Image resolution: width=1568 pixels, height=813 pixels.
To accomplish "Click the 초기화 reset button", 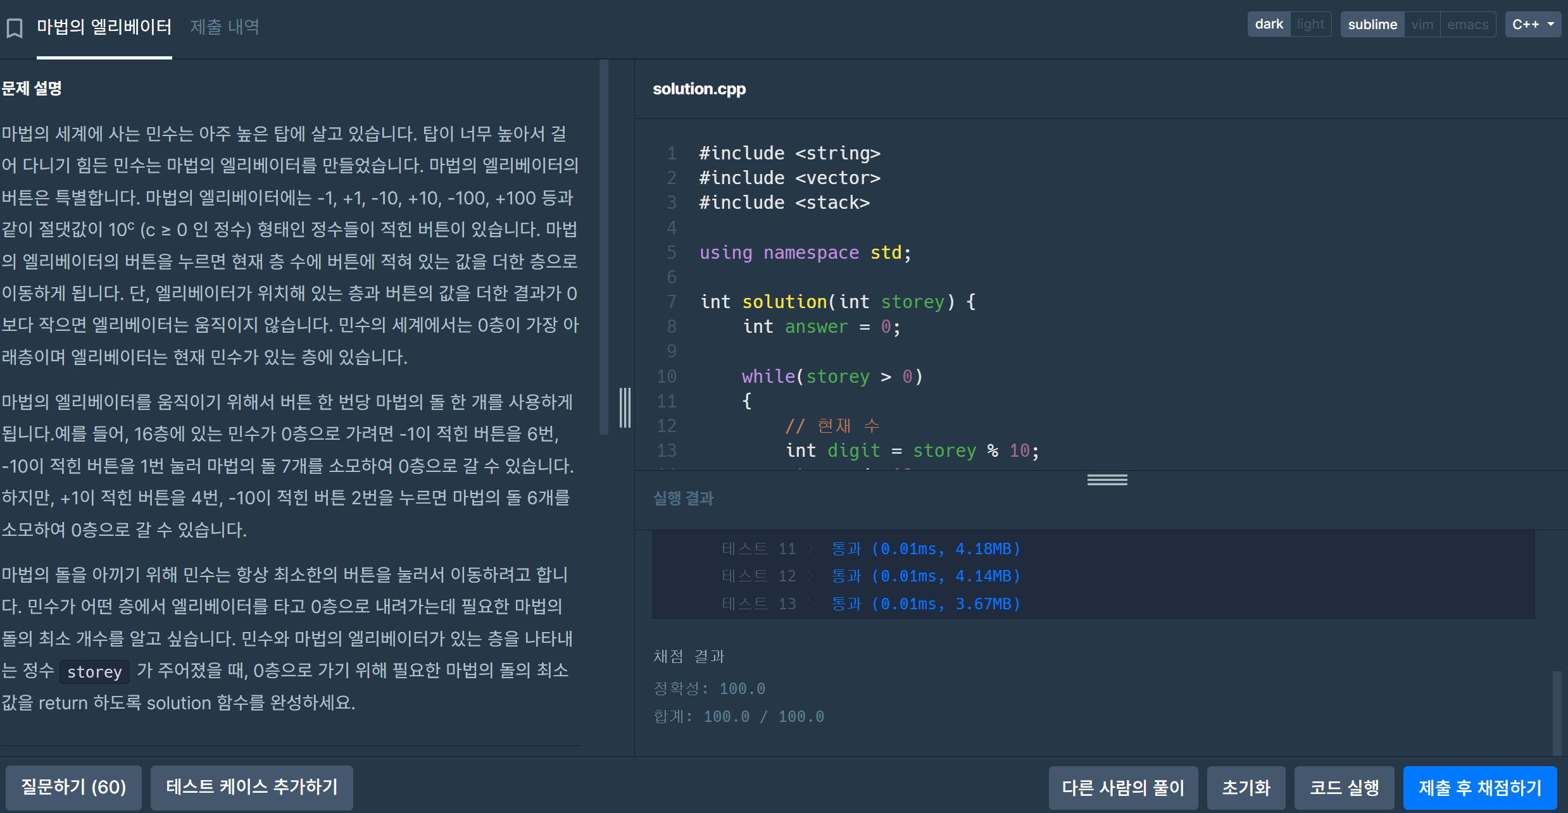I will [1245, 788].
